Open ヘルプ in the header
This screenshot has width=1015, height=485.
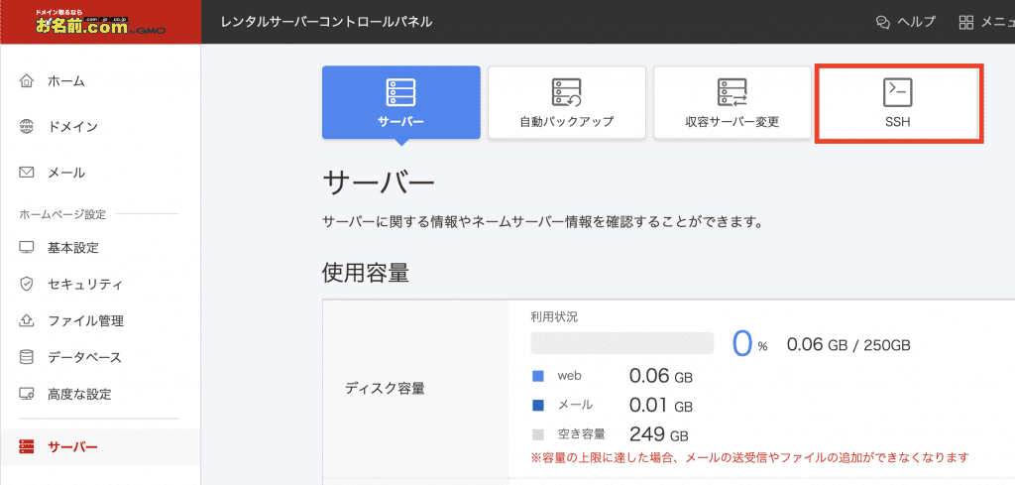click(x=905, y=22)
